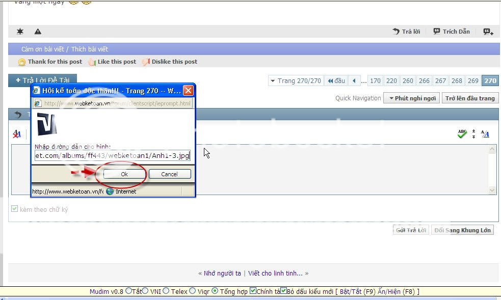The height and width of the screenshot is (300, 501).
Task: Select the VNI typing mode radio button
Action: tap(145, 291)
